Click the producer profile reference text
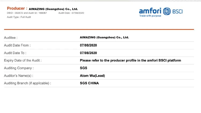The width and height of the screenshot is (201, 113). pyautogui.click(x=130, y=60)
